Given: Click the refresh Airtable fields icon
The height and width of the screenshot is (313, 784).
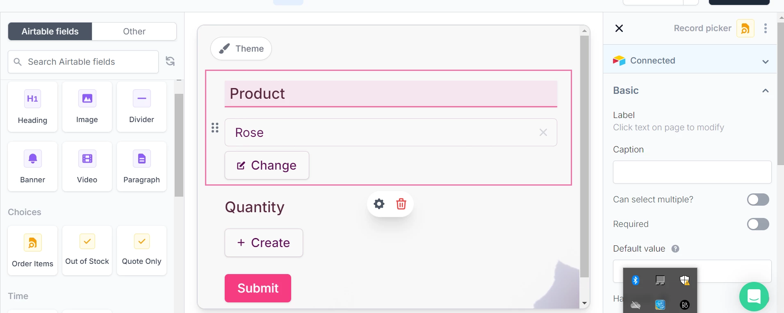Looking at the screenshot, I should point(170,61).
